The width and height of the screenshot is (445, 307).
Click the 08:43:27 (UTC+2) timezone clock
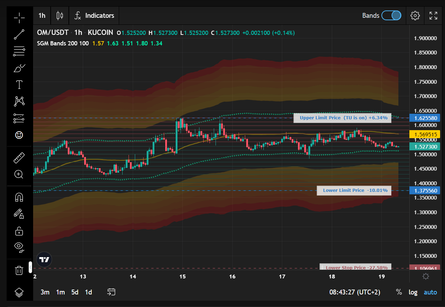click(355, 292)
